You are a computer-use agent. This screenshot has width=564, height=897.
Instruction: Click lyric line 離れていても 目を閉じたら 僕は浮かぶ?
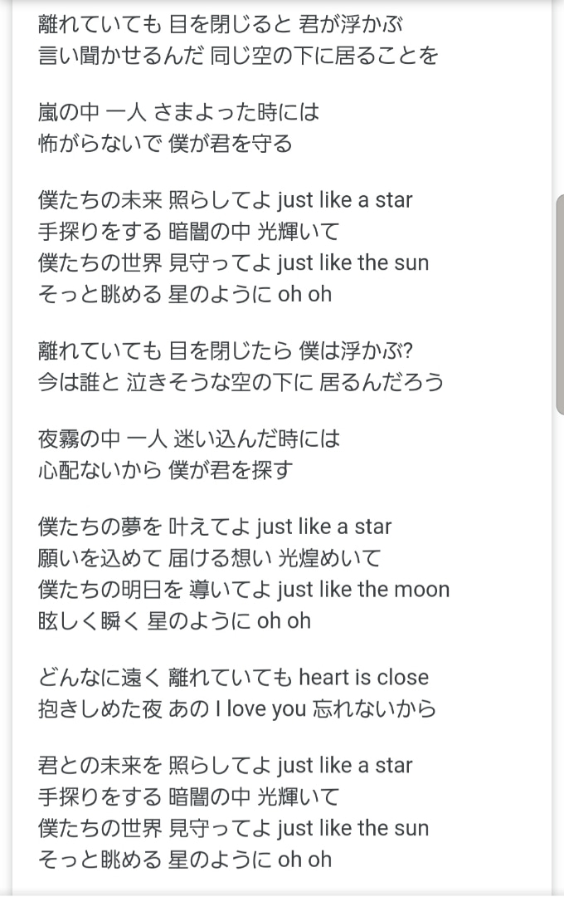click(x=226, y=350)
